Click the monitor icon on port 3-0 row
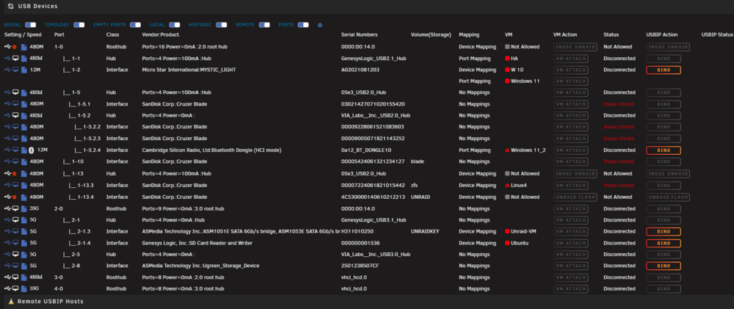This screenshot has width=734, height=309. [15, 277]
